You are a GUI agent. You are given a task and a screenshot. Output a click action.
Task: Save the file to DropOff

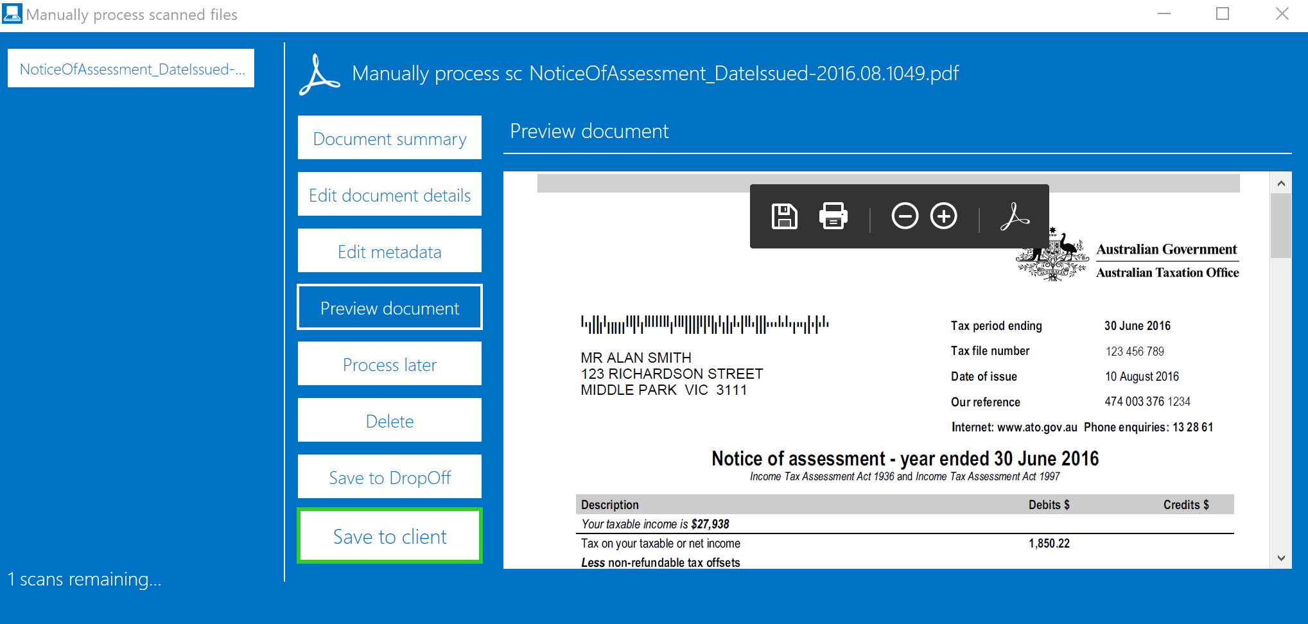[389, 476]
